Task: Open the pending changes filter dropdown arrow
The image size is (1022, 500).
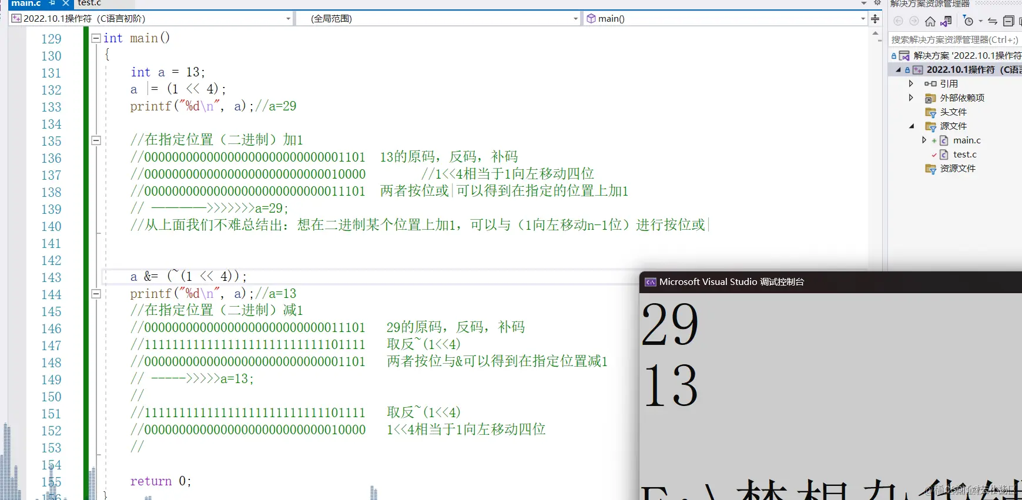Action: point(980,22)
